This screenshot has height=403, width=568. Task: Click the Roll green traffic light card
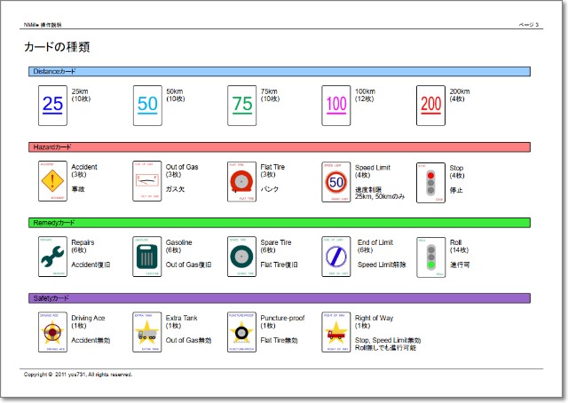tap(430, 257)
